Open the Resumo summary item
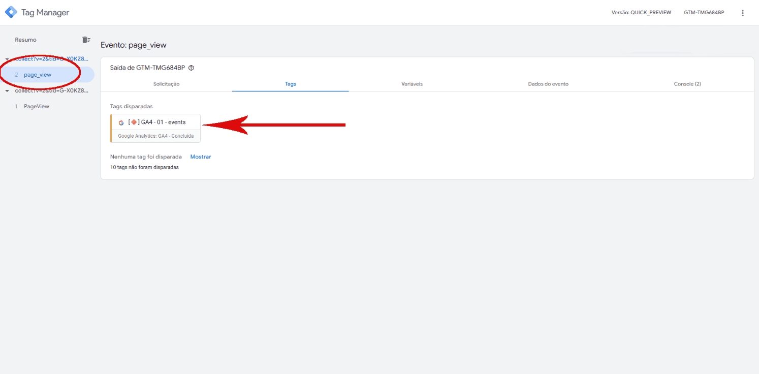Screen dimensions: 759x374 click(x=25, y=40)
